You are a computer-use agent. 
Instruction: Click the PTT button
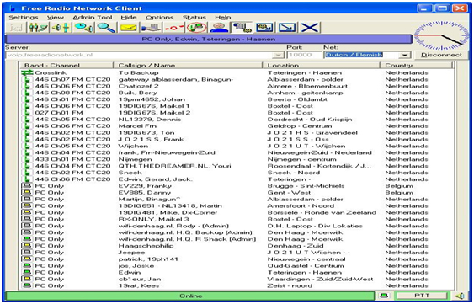point(422,296)
